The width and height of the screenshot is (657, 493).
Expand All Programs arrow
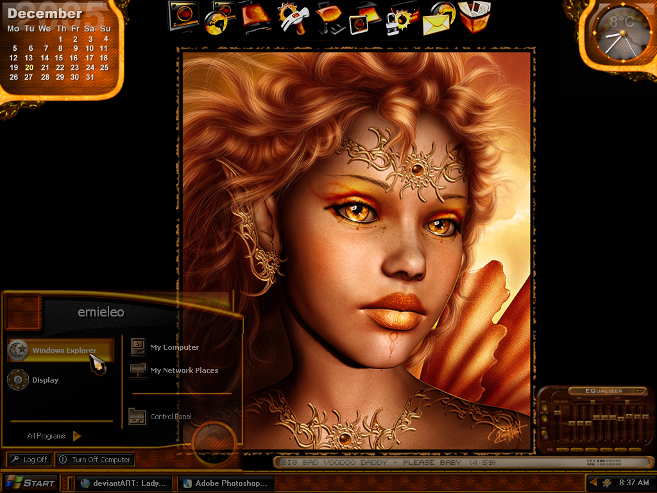[x=77, y=436]
